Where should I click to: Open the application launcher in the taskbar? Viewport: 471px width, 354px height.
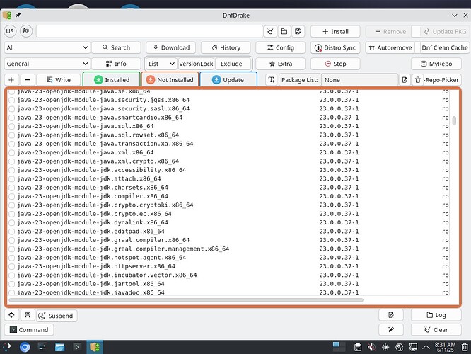[7, 347]
